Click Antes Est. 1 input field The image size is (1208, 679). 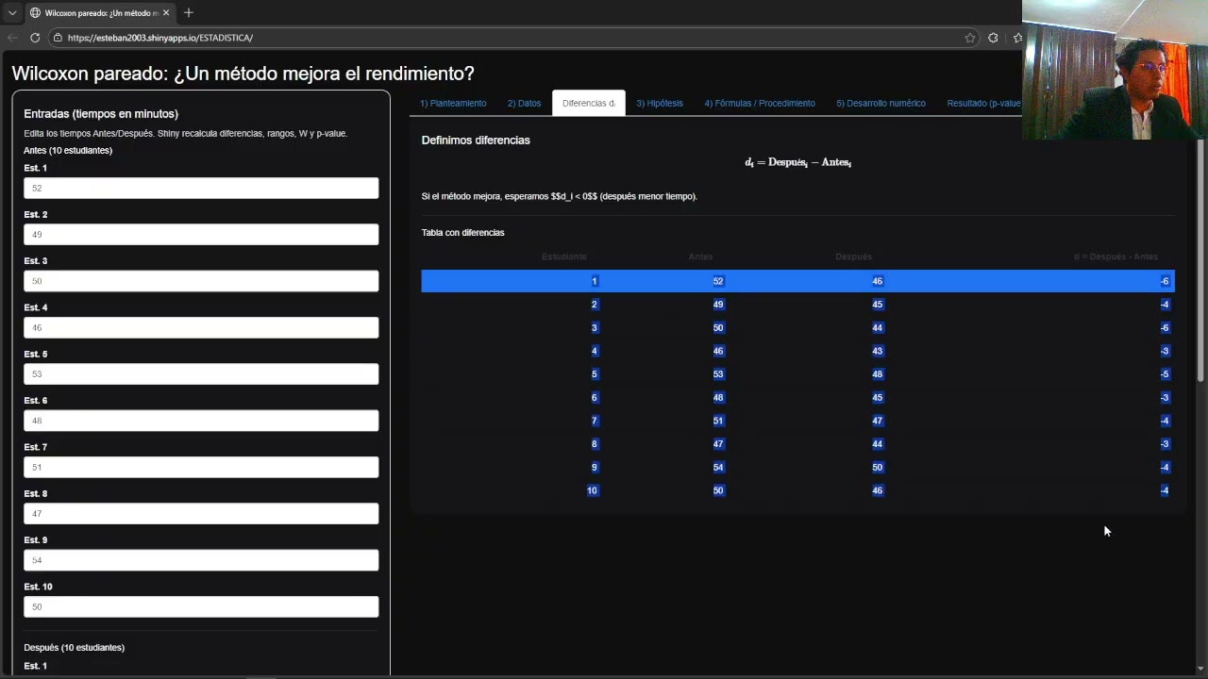(x=201, y=188)
